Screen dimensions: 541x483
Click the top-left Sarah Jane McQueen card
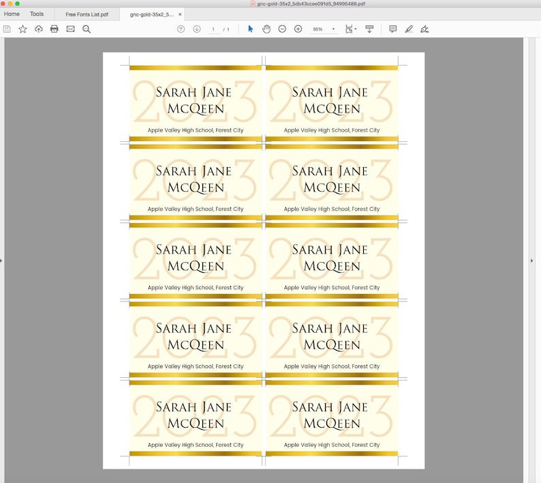point(196,103)
